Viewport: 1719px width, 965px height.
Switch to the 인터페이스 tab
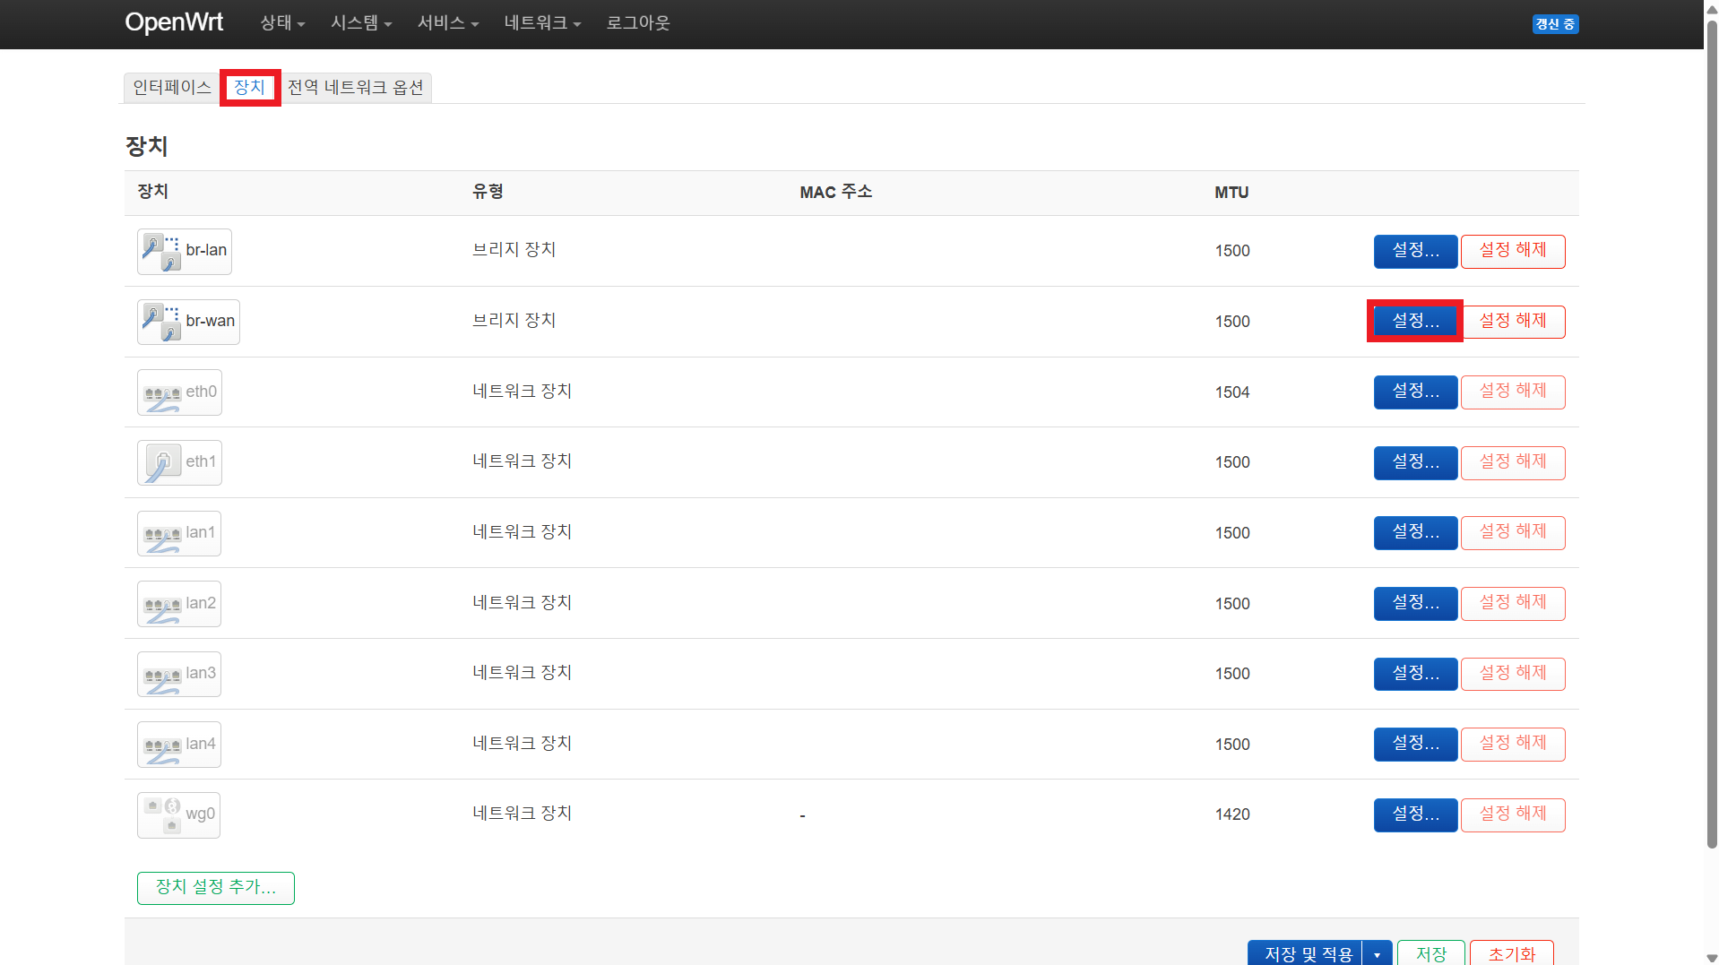pos(171,88)
